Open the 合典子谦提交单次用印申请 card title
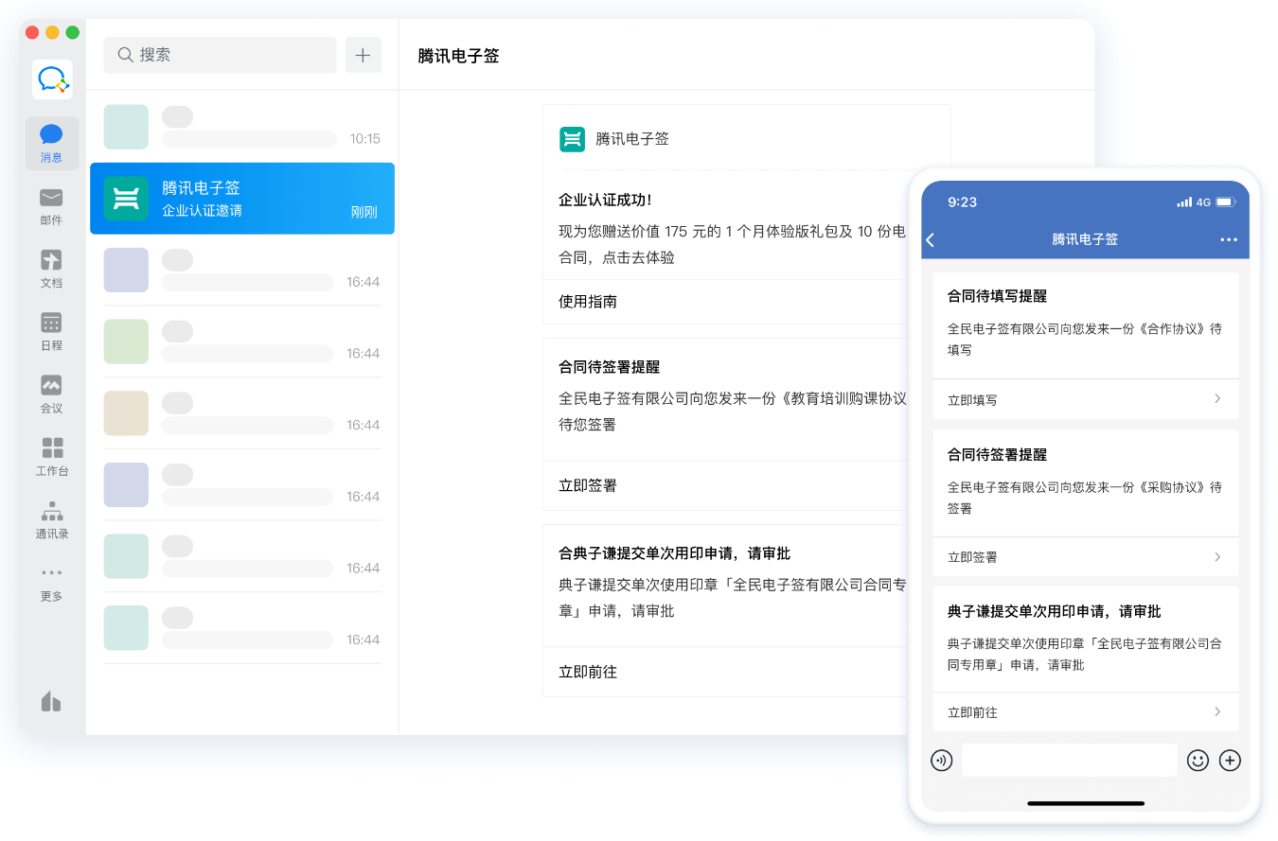1278x841 pixels. click(674, 553)
